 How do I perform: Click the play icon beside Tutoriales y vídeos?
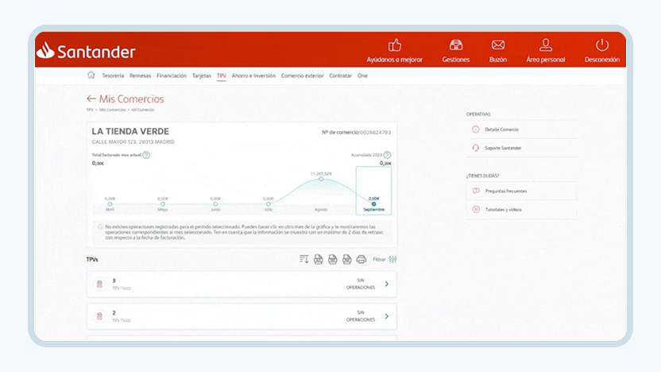coord(476,209)
